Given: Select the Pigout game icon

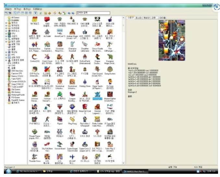Looking at the screenshot, I should (x=60, y=121).
